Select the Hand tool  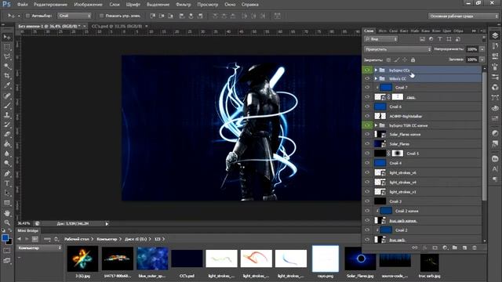7,213
